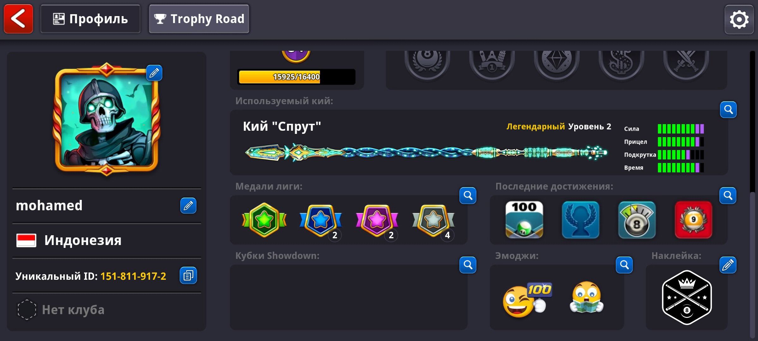Open Showdown cups magnifier icon
The width and height of the screenshot is (758, 341).
[468, 265]
